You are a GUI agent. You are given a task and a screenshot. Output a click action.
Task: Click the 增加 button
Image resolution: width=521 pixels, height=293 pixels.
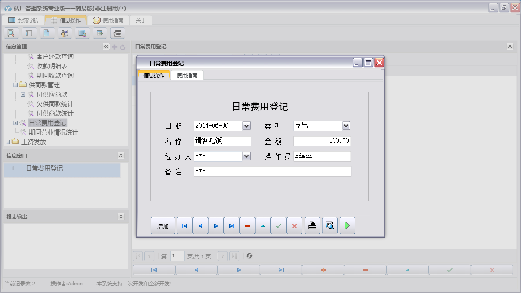click(163, 226)
